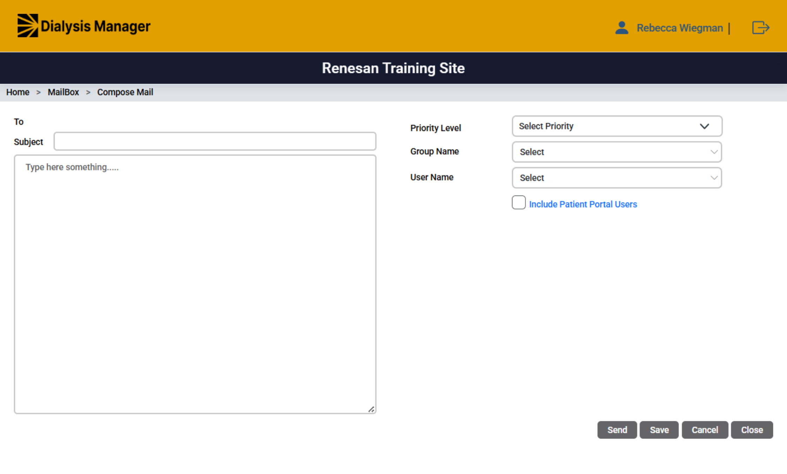
Task: Go to Home in the breadcrumb
Action: (x=18, y=92)
